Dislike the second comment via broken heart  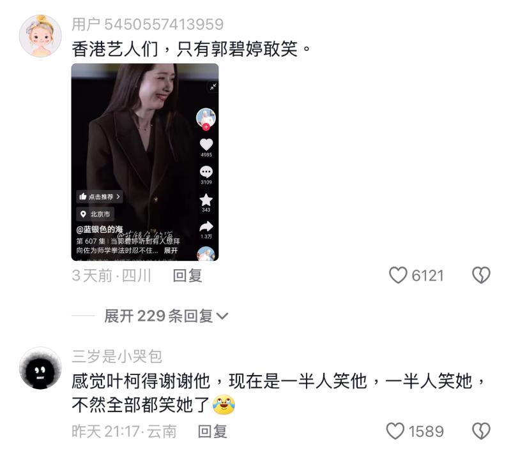[x=481, y=431]
